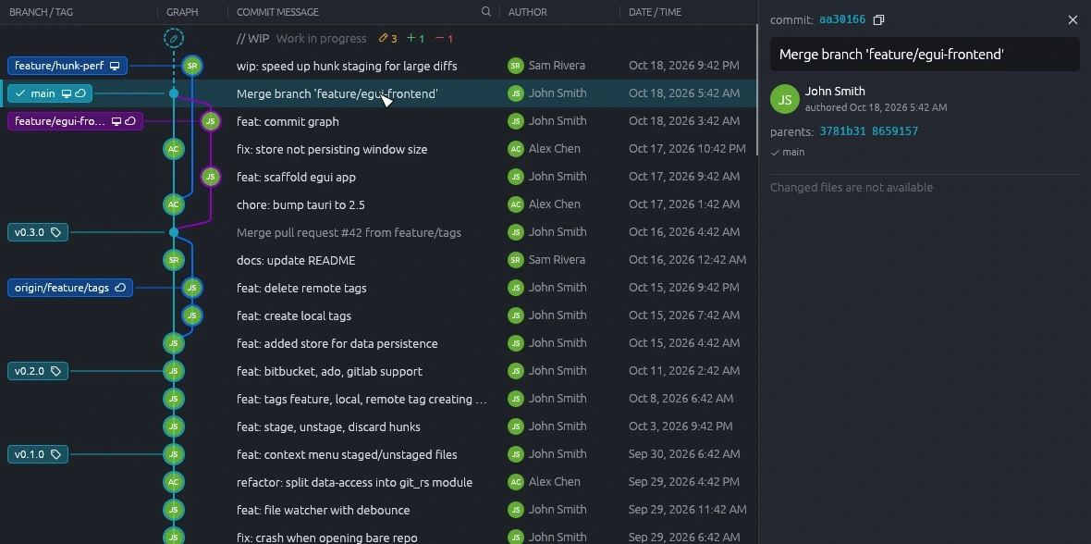1091x544 pixels.
Task: Select the feature/hunk-perf branch label
Action: [x=67, y=67]
